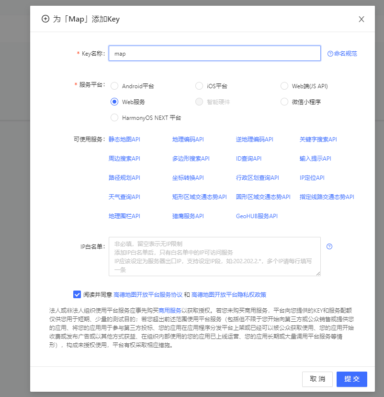Choose the 微信小程序 radio option
The height and width of the screenshot is (397, 384).
point(284,102)
